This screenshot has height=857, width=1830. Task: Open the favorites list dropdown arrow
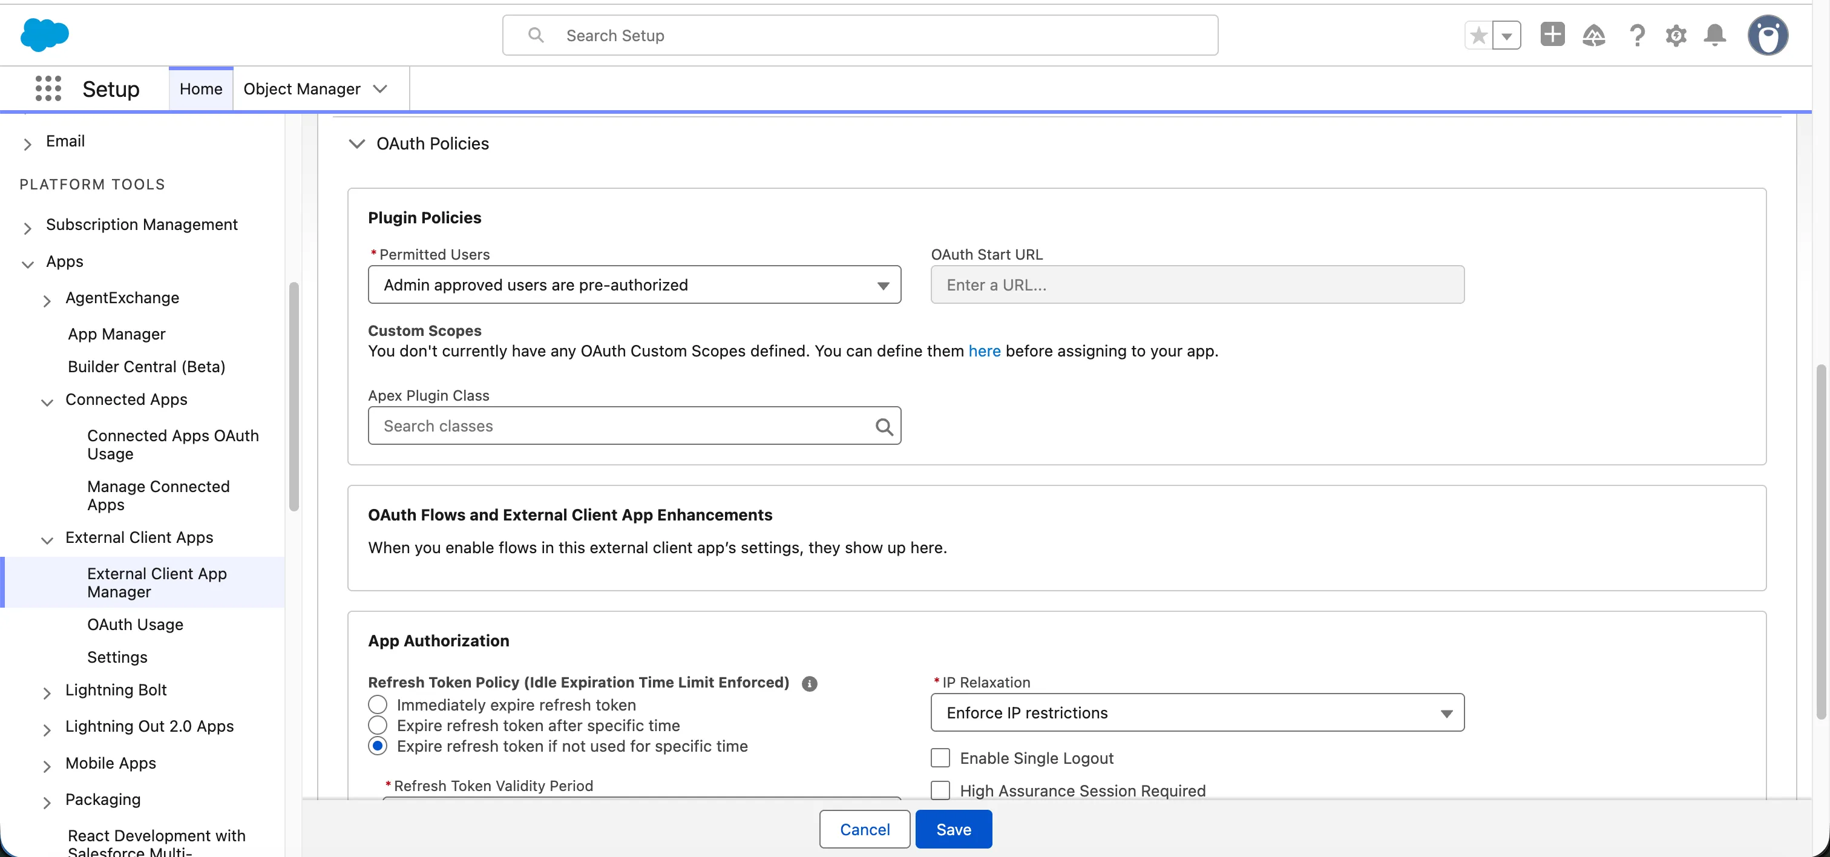point(1506,36)
